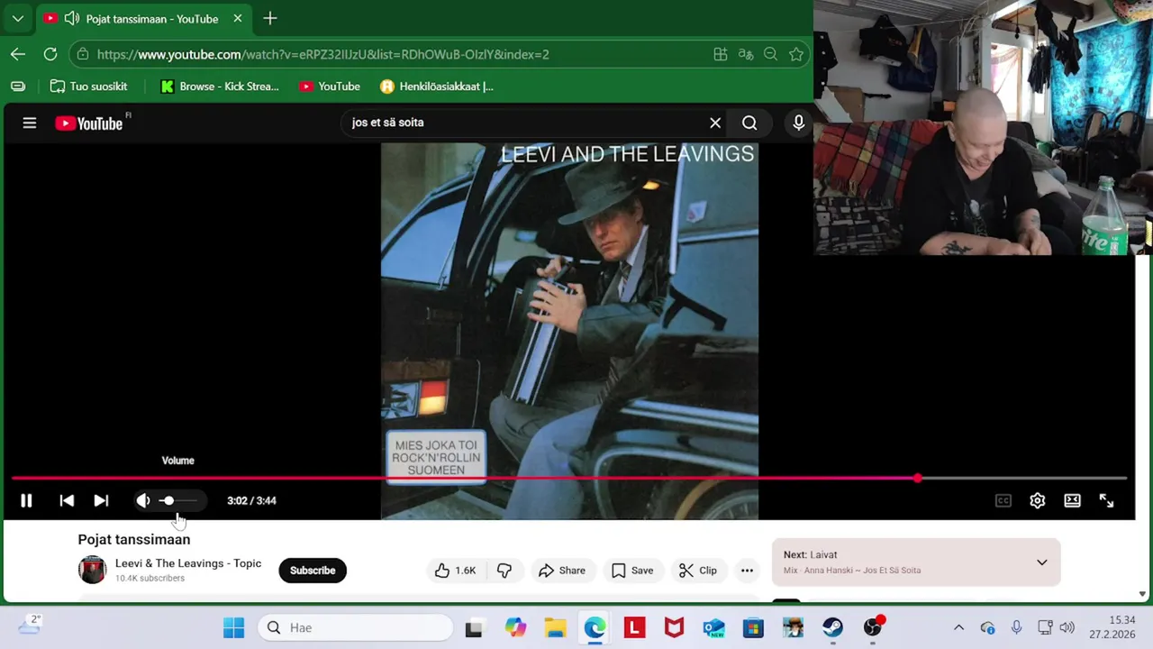This screenshot has width=1153, height=649.
Task: Open Leevi & The Leavings - Topic channel
Action: pos(188,563)
